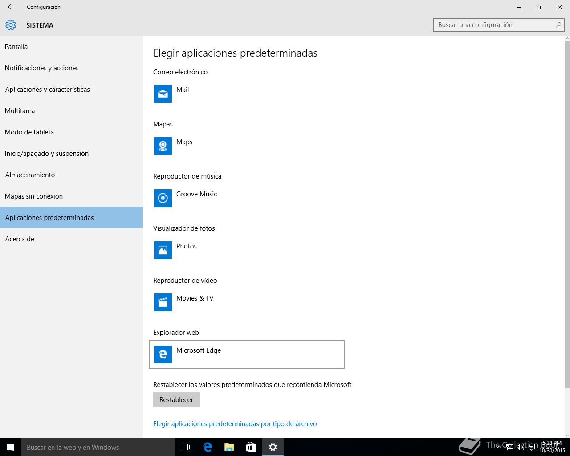Click the Reproductor de vídeo heading
570x456 pixels.
point(185,280)
